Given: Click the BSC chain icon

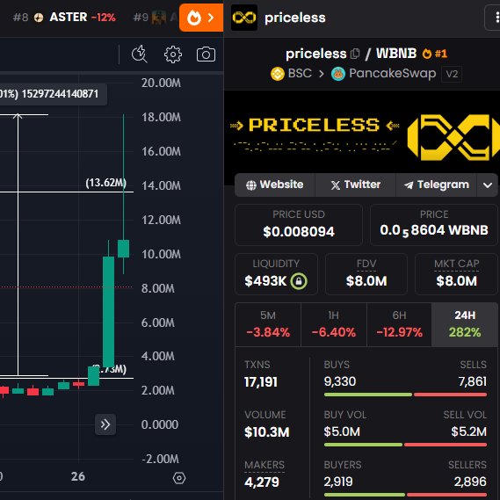Looking at the screenshot, I should point(277,74).
